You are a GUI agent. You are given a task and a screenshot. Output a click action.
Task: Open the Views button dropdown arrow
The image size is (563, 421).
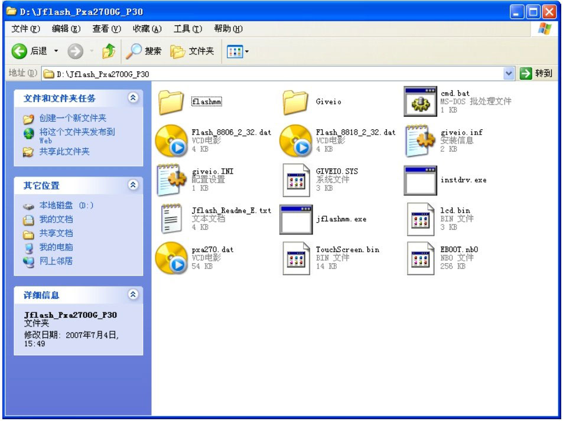click(247, 52)
